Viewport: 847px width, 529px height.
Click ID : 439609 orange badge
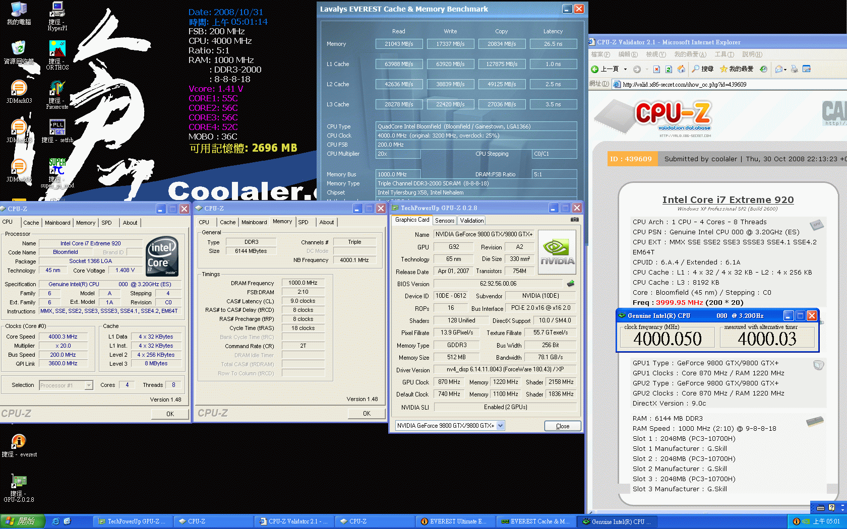click(x=631, y=159)
